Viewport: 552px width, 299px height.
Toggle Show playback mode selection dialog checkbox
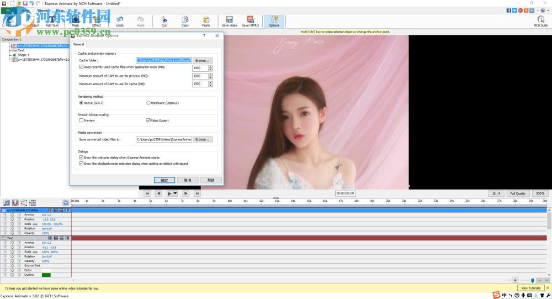click(81, 164)
